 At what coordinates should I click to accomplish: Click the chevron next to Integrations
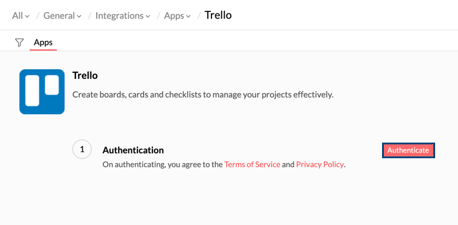[148, 16]
